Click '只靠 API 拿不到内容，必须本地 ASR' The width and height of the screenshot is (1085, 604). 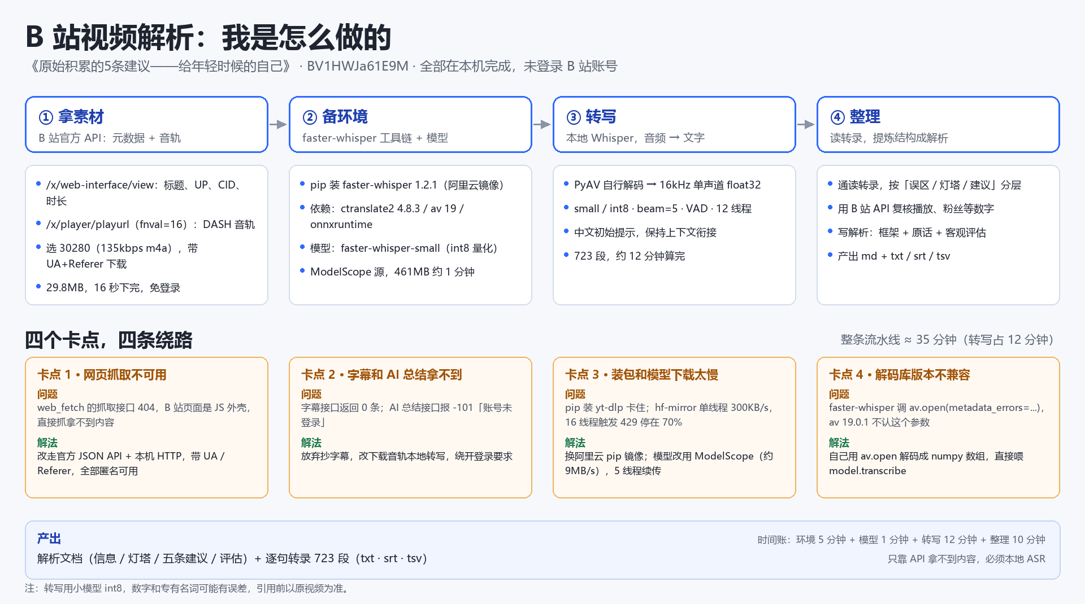click(x=966, y=559)
